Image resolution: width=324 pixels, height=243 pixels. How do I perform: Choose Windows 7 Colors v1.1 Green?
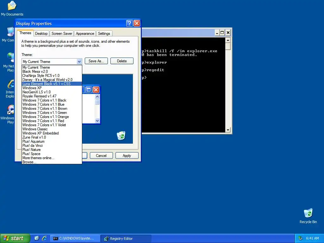(x=52, y=113)
